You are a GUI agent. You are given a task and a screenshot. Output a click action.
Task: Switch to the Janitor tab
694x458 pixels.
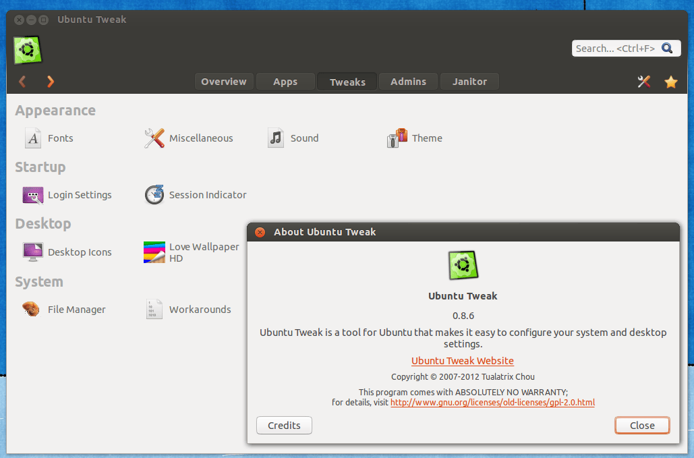tap(469, 81)
